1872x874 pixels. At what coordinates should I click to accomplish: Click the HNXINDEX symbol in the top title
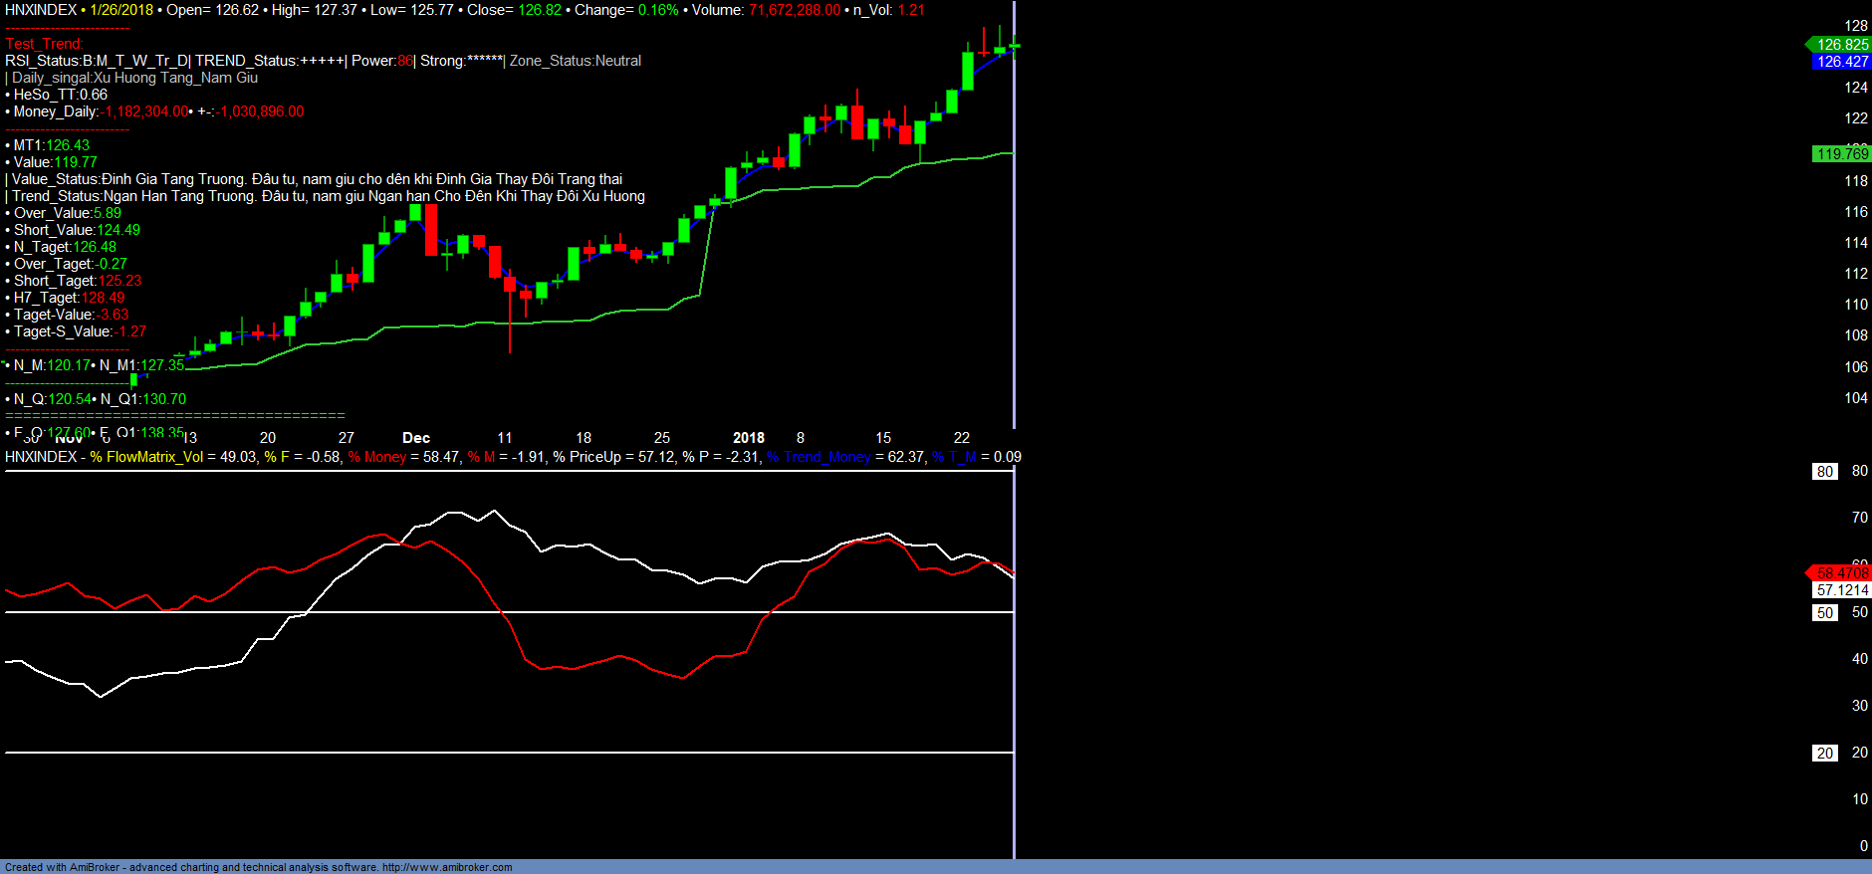pos(41,10)
